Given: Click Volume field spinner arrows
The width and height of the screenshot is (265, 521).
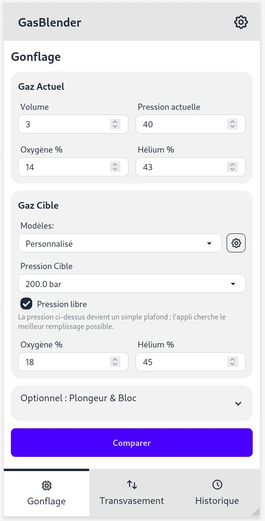Looking at the screenshot, I should coord(115,124).
